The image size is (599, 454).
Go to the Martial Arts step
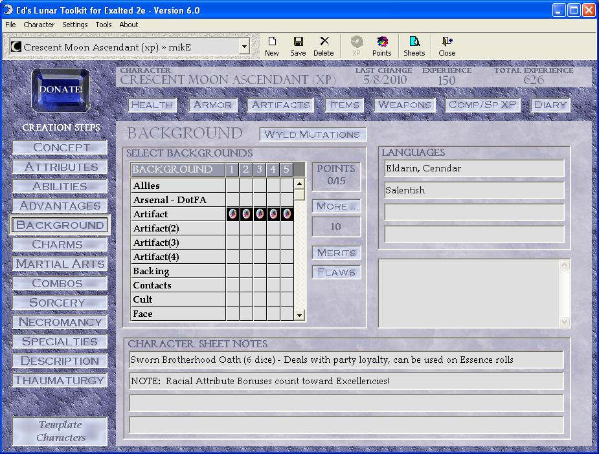tap(60, 264)
